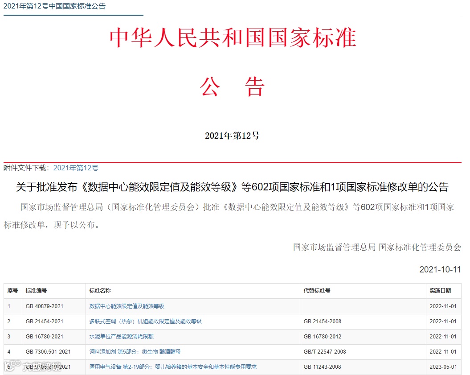Viewport: 470px width, 375px height.
Task: Click the 中华人民共和国国家标准 red title
Action: 233,37
